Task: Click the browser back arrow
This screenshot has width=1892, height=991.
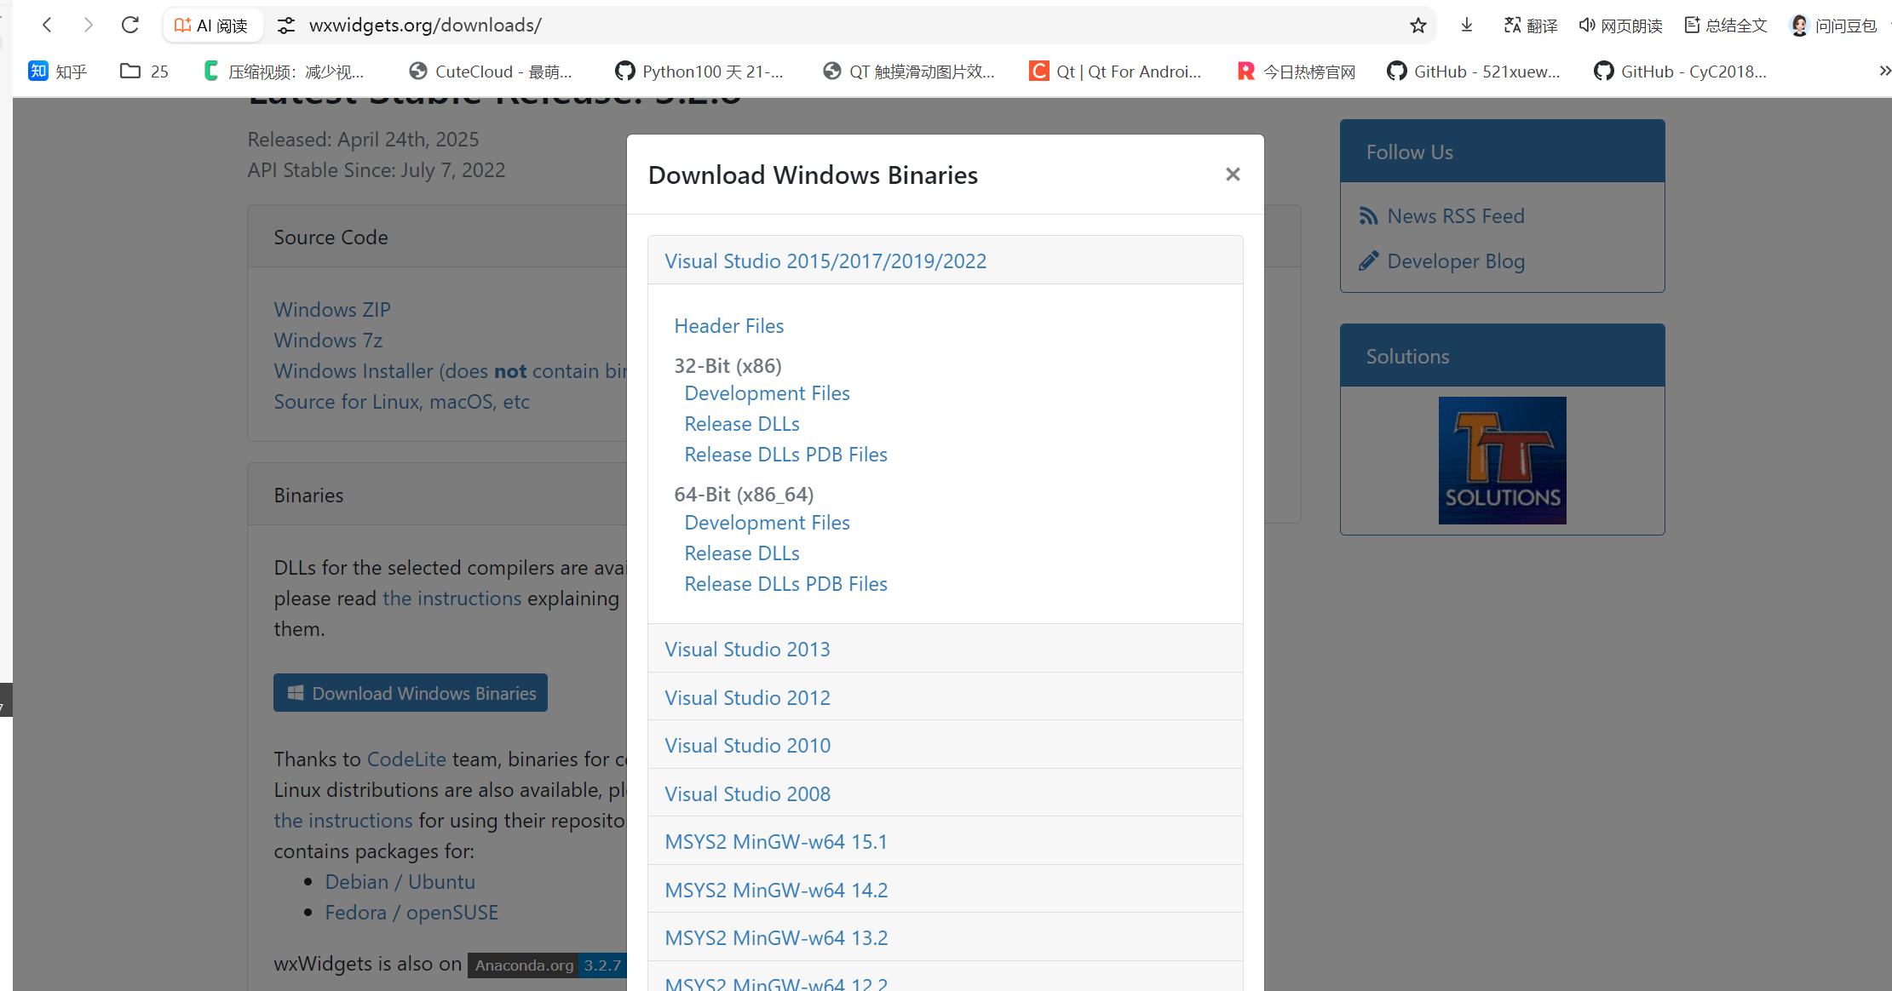Action: (x=48, y=25)
